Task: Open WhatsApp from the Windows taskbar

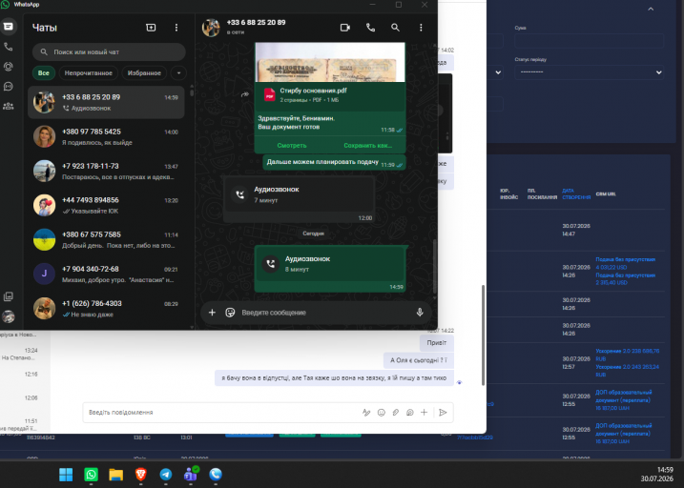Action: point(91,475)
